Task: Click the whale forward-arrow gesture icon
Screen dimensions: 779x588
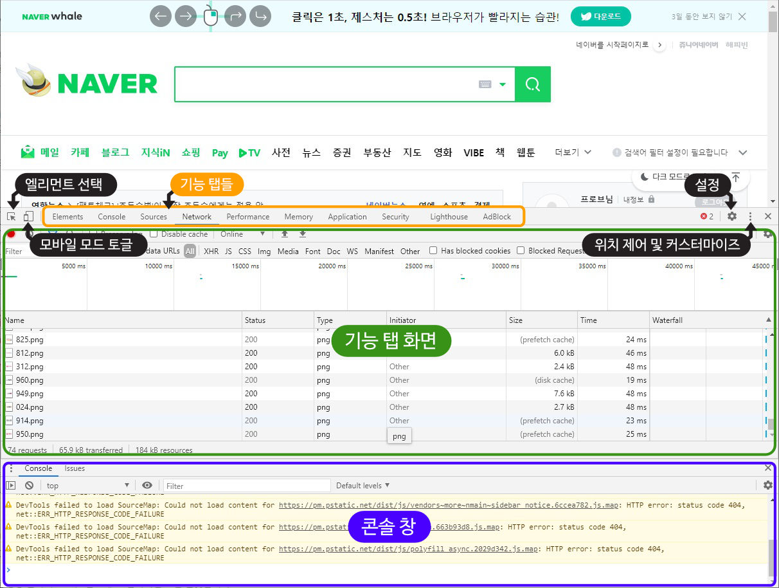Action: 185,16
